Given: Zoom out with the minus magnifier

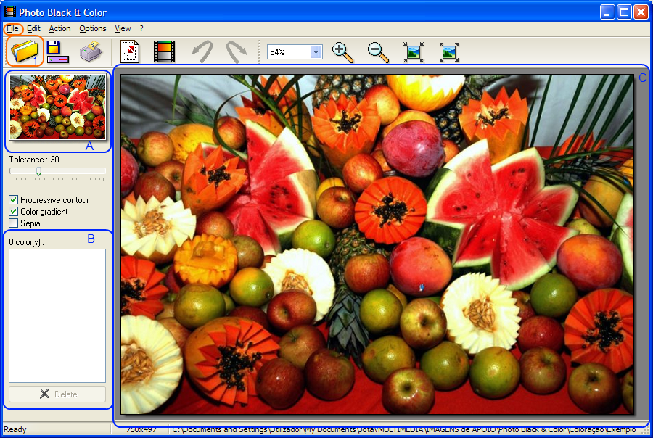Looking at the screenshot, I should point(378,52).
